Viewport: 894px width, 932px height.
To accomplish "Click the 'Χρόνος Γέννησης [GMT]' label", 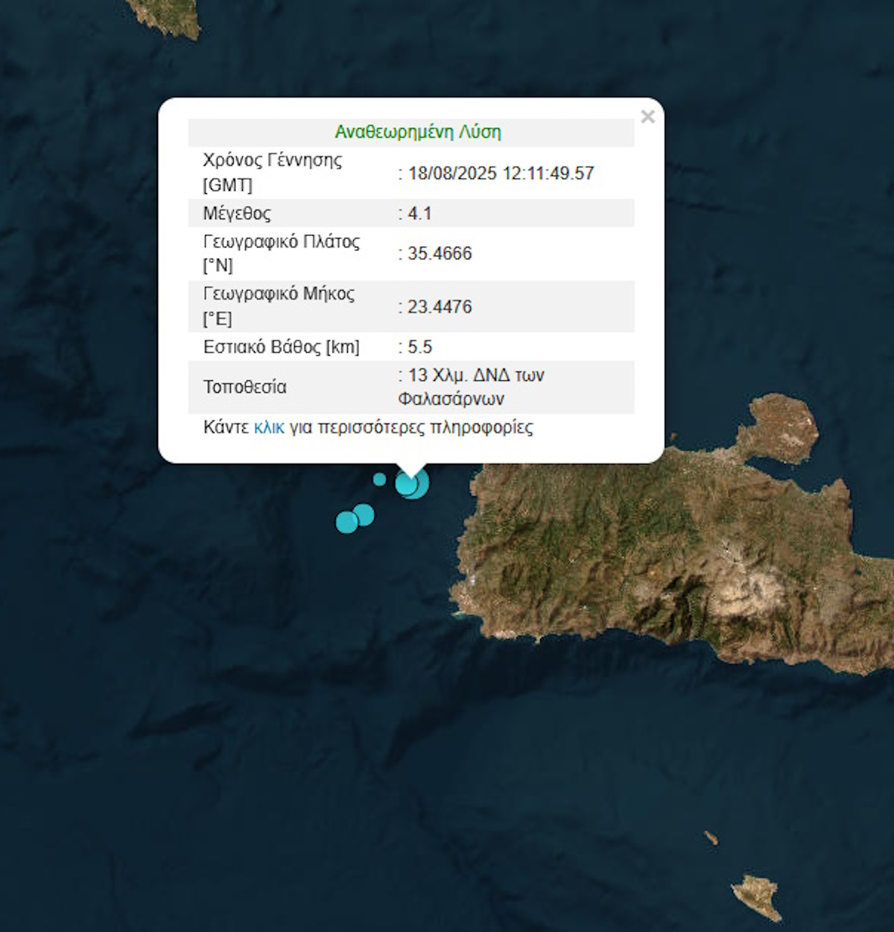I will (x=273, y=172).
